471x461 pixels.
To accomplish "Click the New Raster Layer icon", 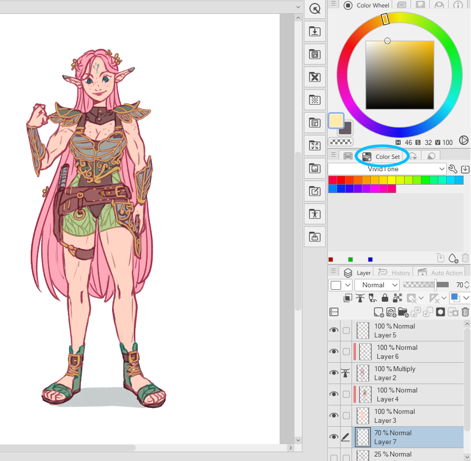I will pyautogui.click(x=379, y=312).
